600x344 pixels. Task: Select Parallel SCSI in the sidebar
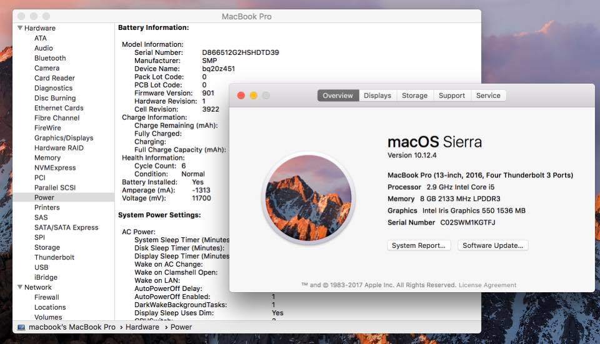click(x=55, y=187)
